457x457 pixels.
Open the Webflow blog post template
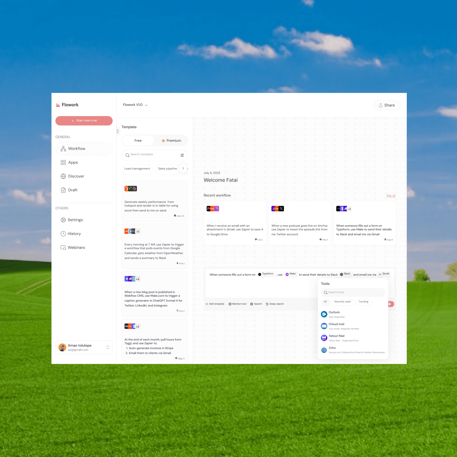click(155, 294)
